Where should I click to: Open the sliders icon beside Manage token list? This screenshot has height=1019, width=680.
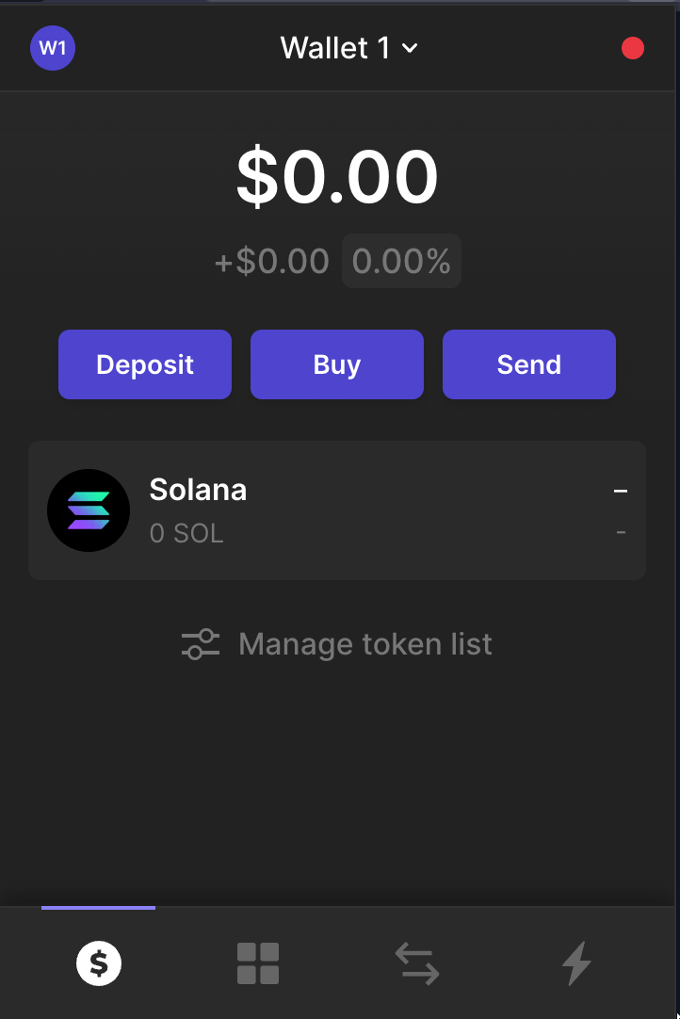(201, 644)
